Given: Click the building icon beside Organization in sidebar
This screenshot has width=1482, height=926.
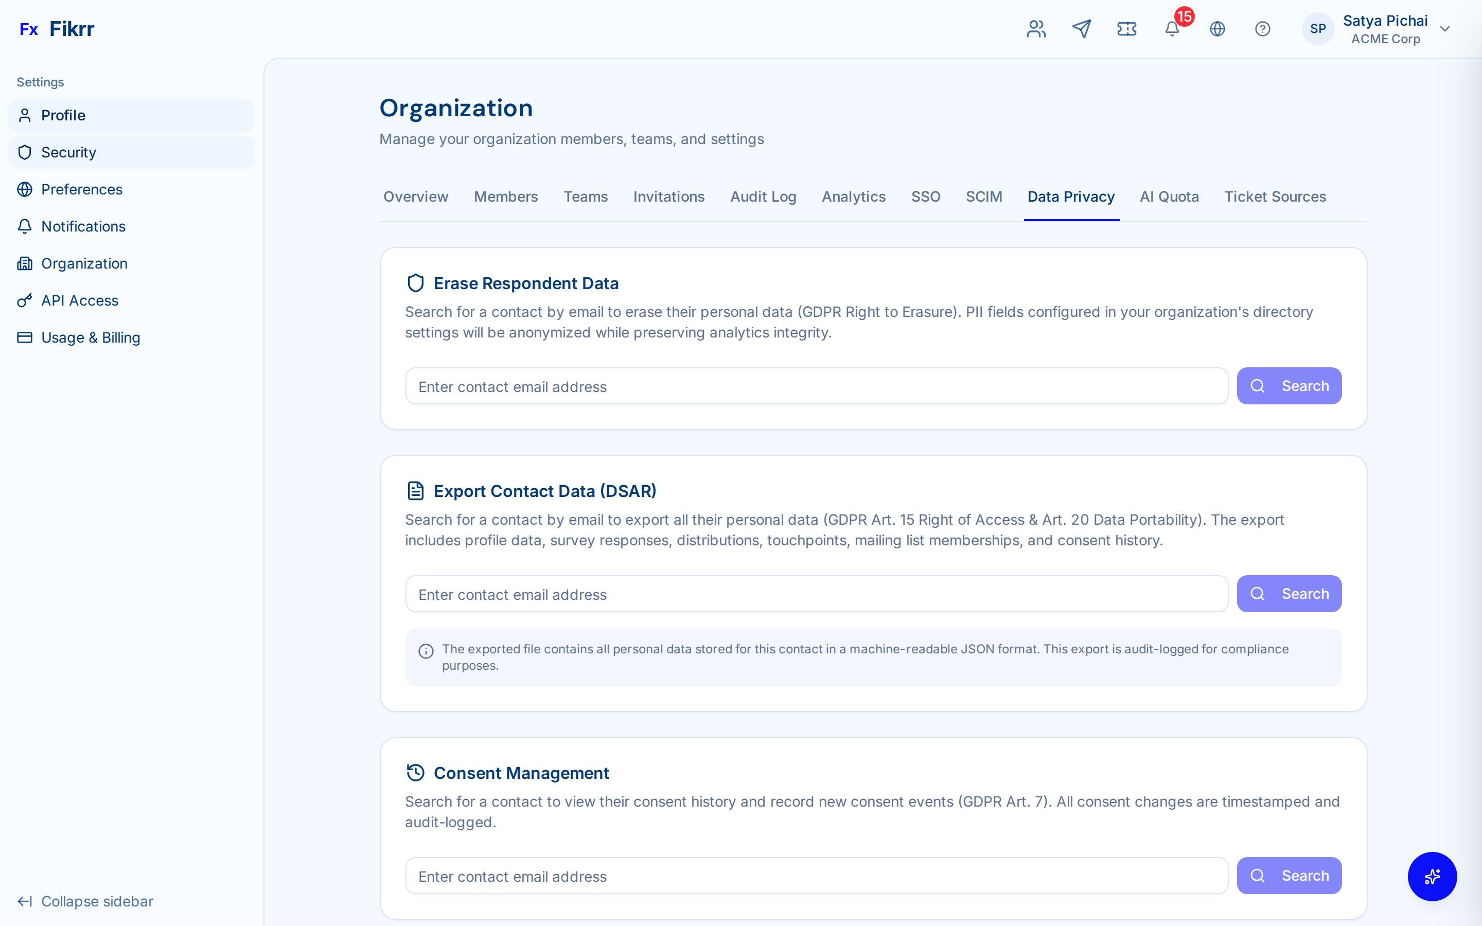Looking at the screenshot, I should click(x=25, y=263).
